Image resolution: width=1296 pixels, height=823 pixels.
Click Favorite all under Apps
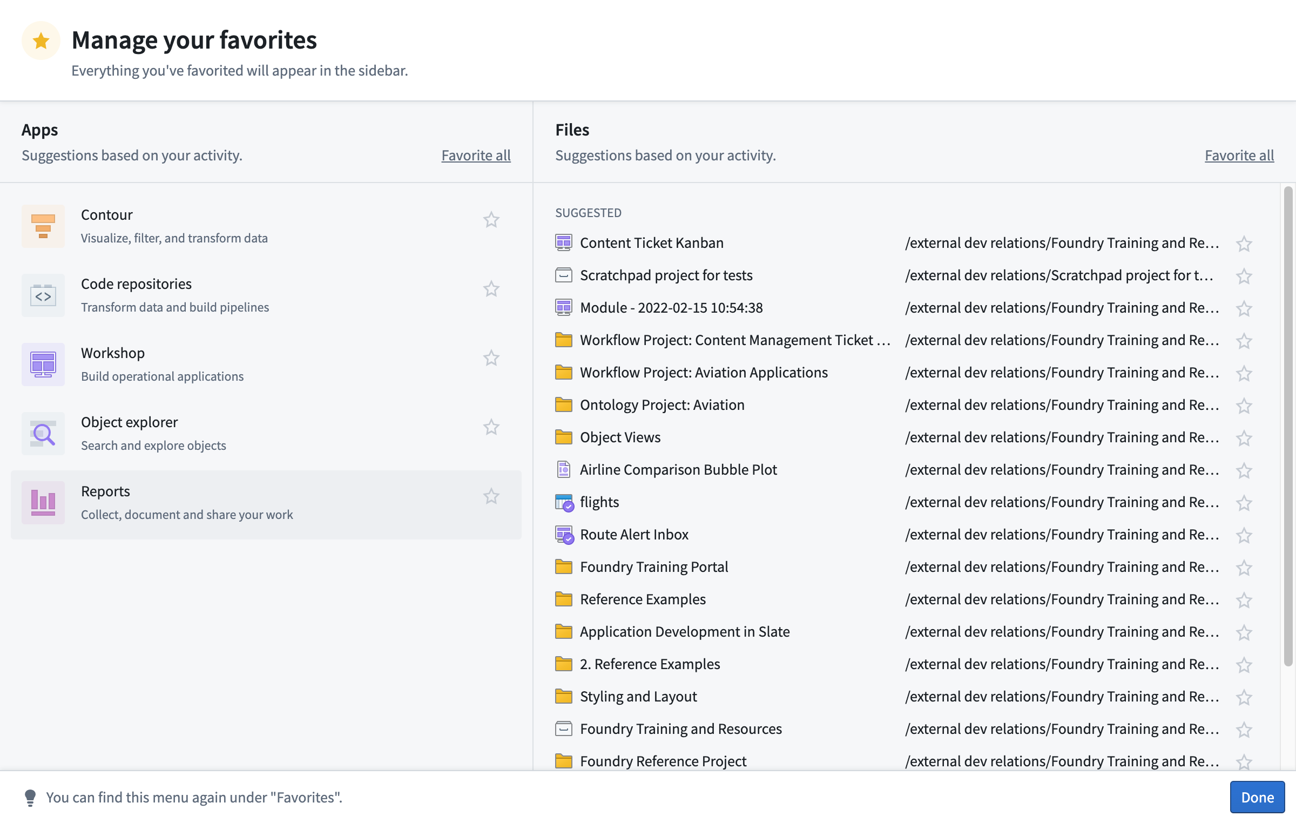click(x=476, y=156)
